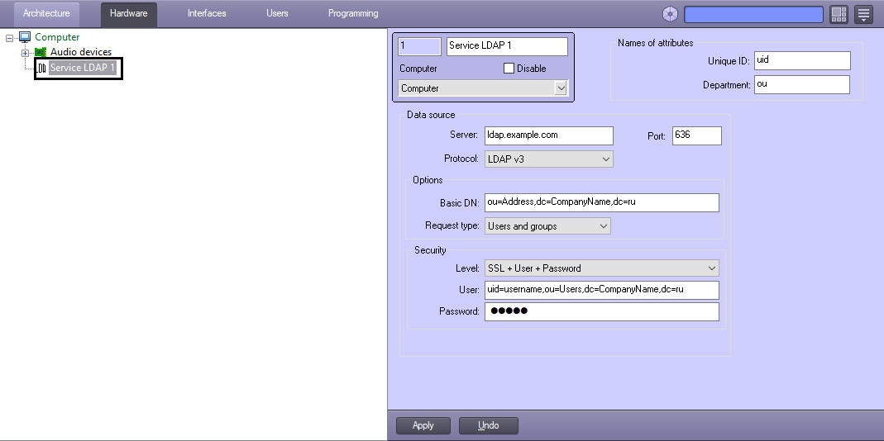This screenshot has height=441, width=884.
Task: Click the grid layout icon in top bar
Action: tap(839, 15)
